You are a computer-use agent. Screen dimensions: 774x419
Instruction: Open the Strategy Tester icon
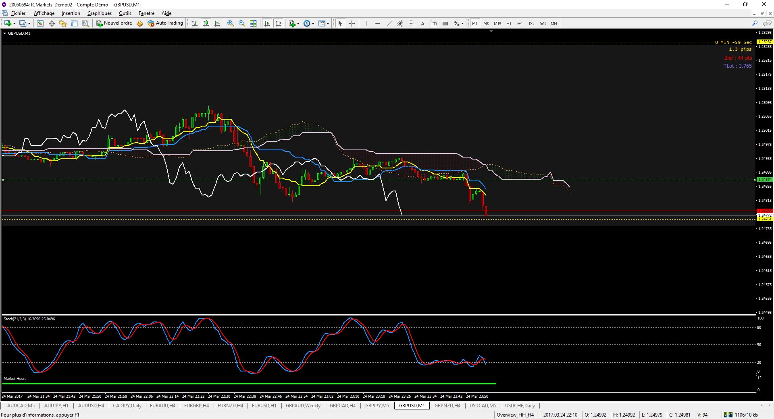(x=85, y=23)
